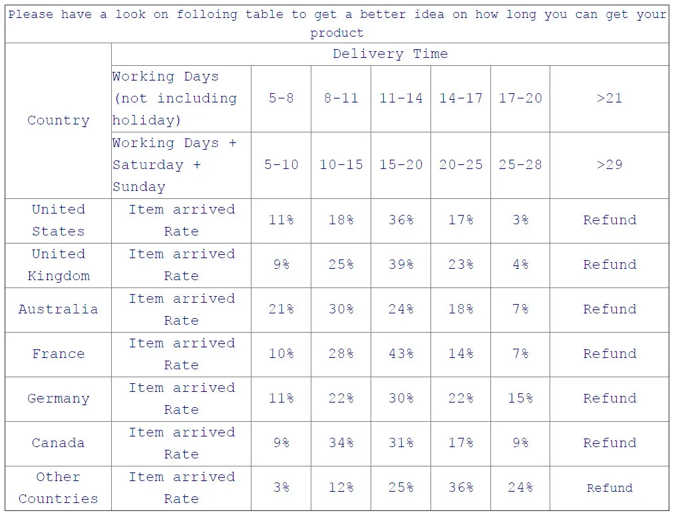Screen dimensions: 674x515
Task: Select France's 43% arrival rate cell
Action: coord(401,354)
